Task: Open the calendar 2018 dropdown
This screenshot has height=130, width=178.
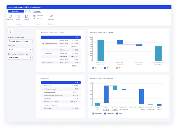Action: [20, 49]
